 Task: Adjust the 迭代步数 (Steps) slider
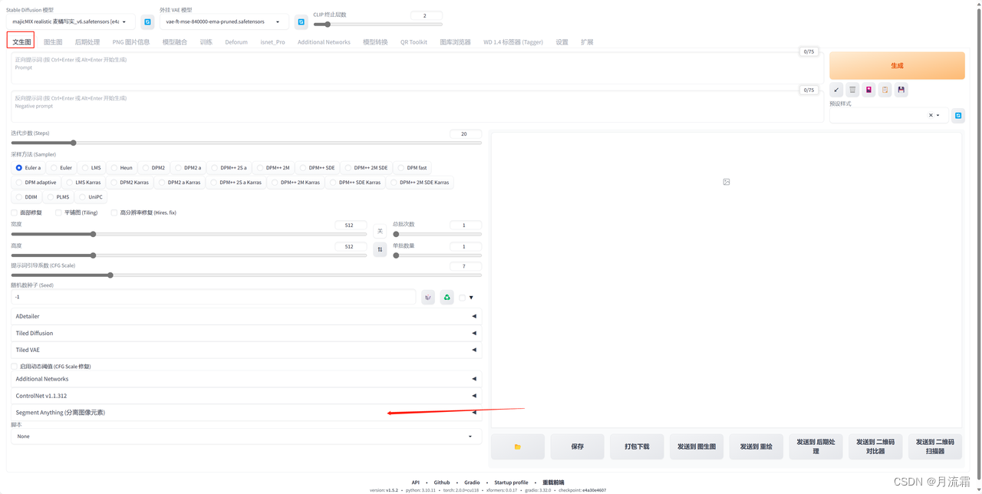[246, 143]
